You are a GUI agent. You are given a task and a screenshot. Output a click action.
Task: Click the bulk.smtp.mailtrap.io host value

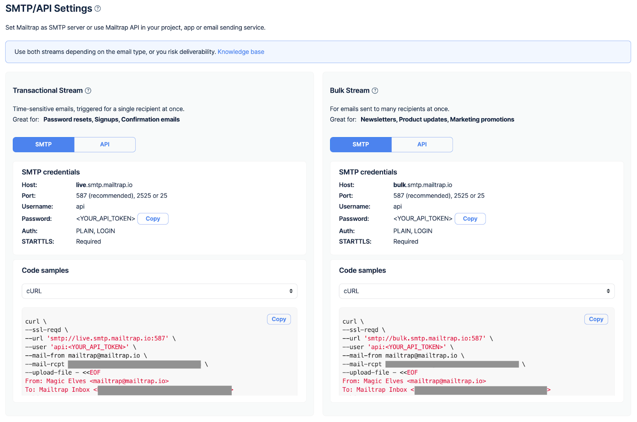tap(422, 185)
